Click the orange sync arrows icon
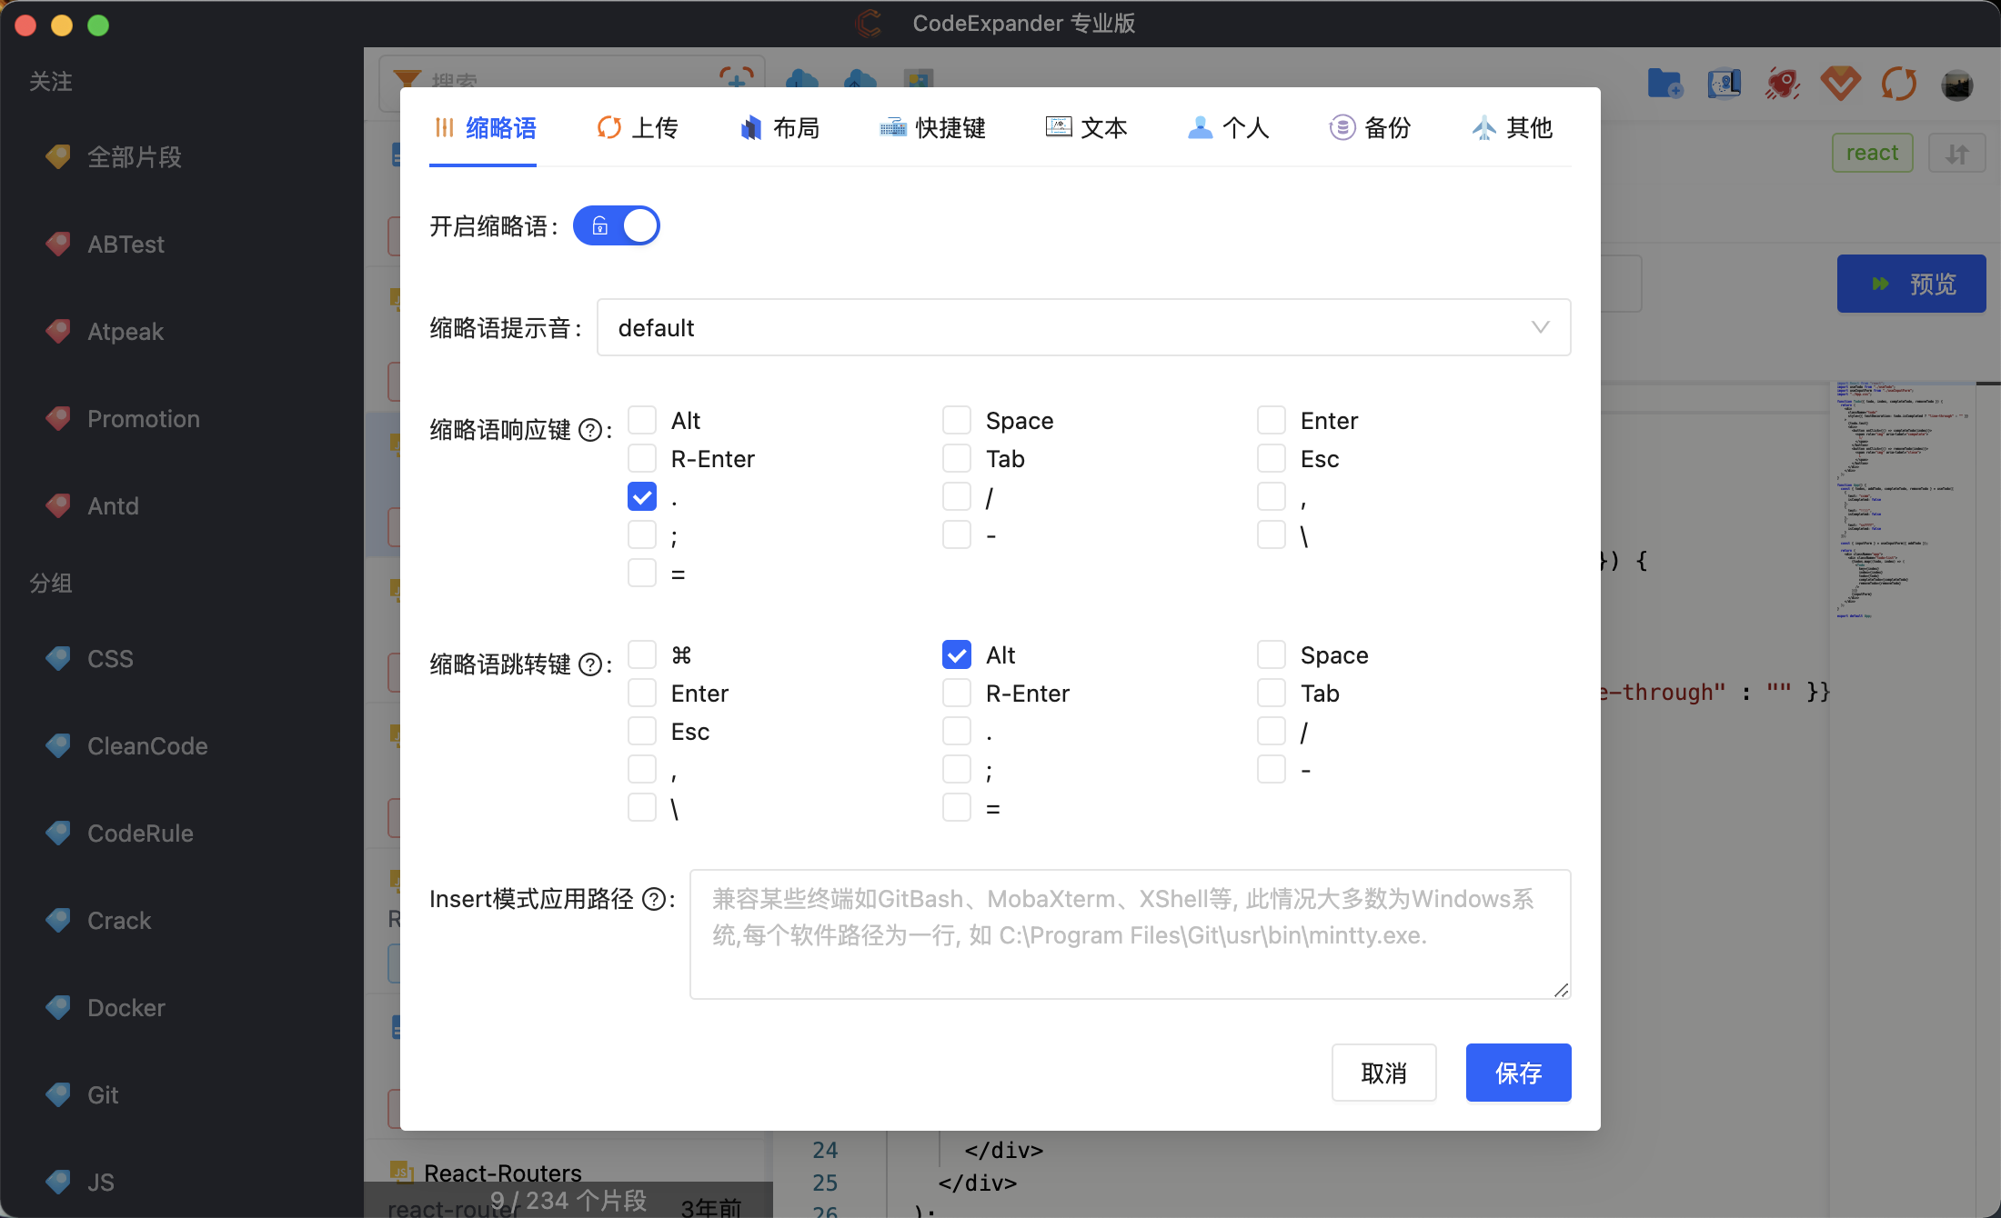The image size is (2001, 1218). point(1899,84)
